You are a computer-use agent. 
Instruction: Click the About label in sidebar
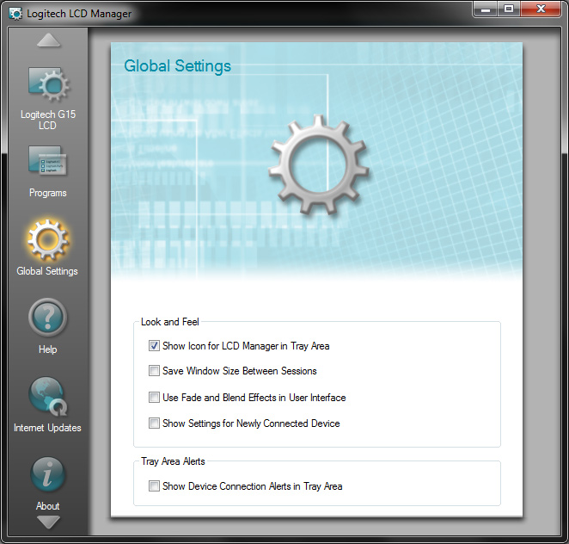click(x=47, y=506)
